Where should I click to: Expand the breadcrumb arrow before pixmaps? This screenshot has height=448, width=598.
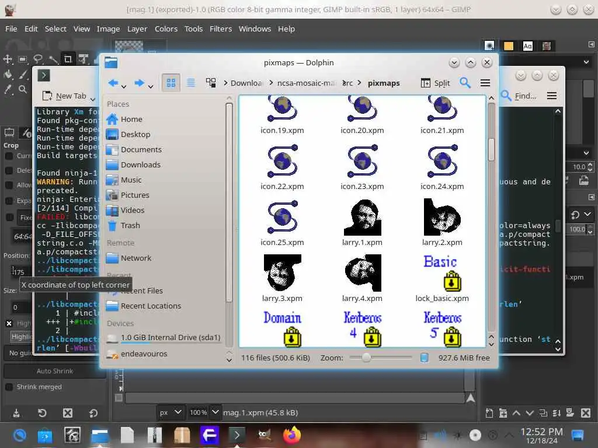pyautogui.click(x=359, y=83)
